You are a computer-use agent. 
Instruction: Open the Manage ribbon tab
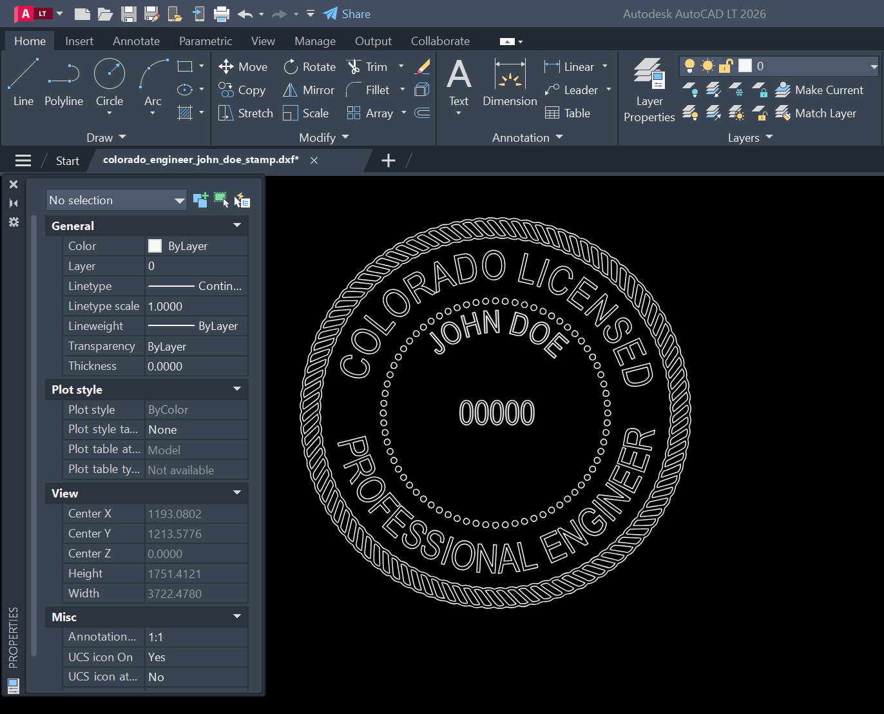coord(315,41)
